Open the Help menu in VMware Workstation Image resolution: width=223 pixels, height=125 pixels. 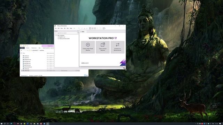click(71, 28)
